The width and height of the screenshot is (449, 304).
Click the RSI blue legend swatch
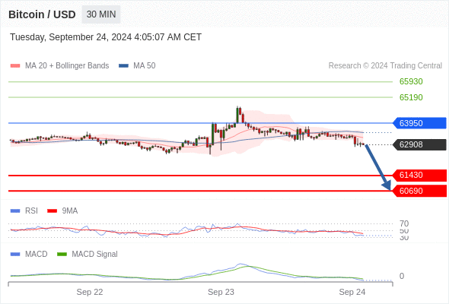[15, 211]
